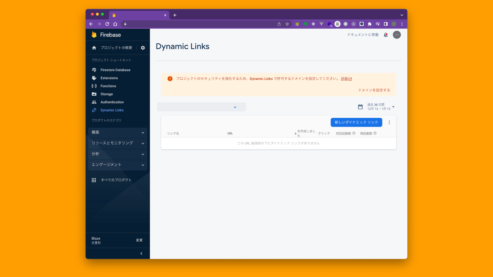Click the Functions sidebar icon
493x277 pixels.
click(x=94, y=86)
